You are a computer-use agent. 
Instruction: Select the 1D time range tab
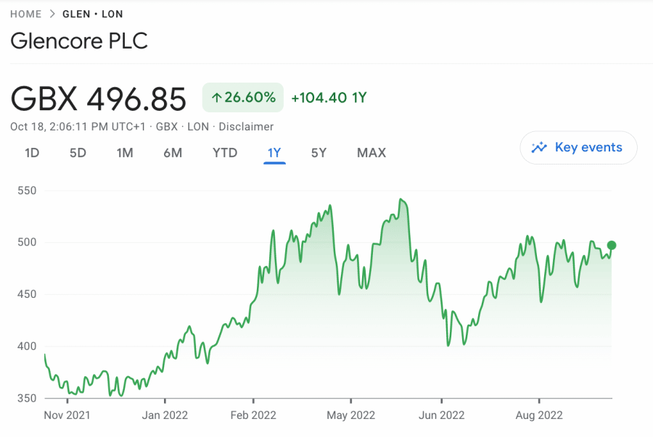[x=32, y=153]
